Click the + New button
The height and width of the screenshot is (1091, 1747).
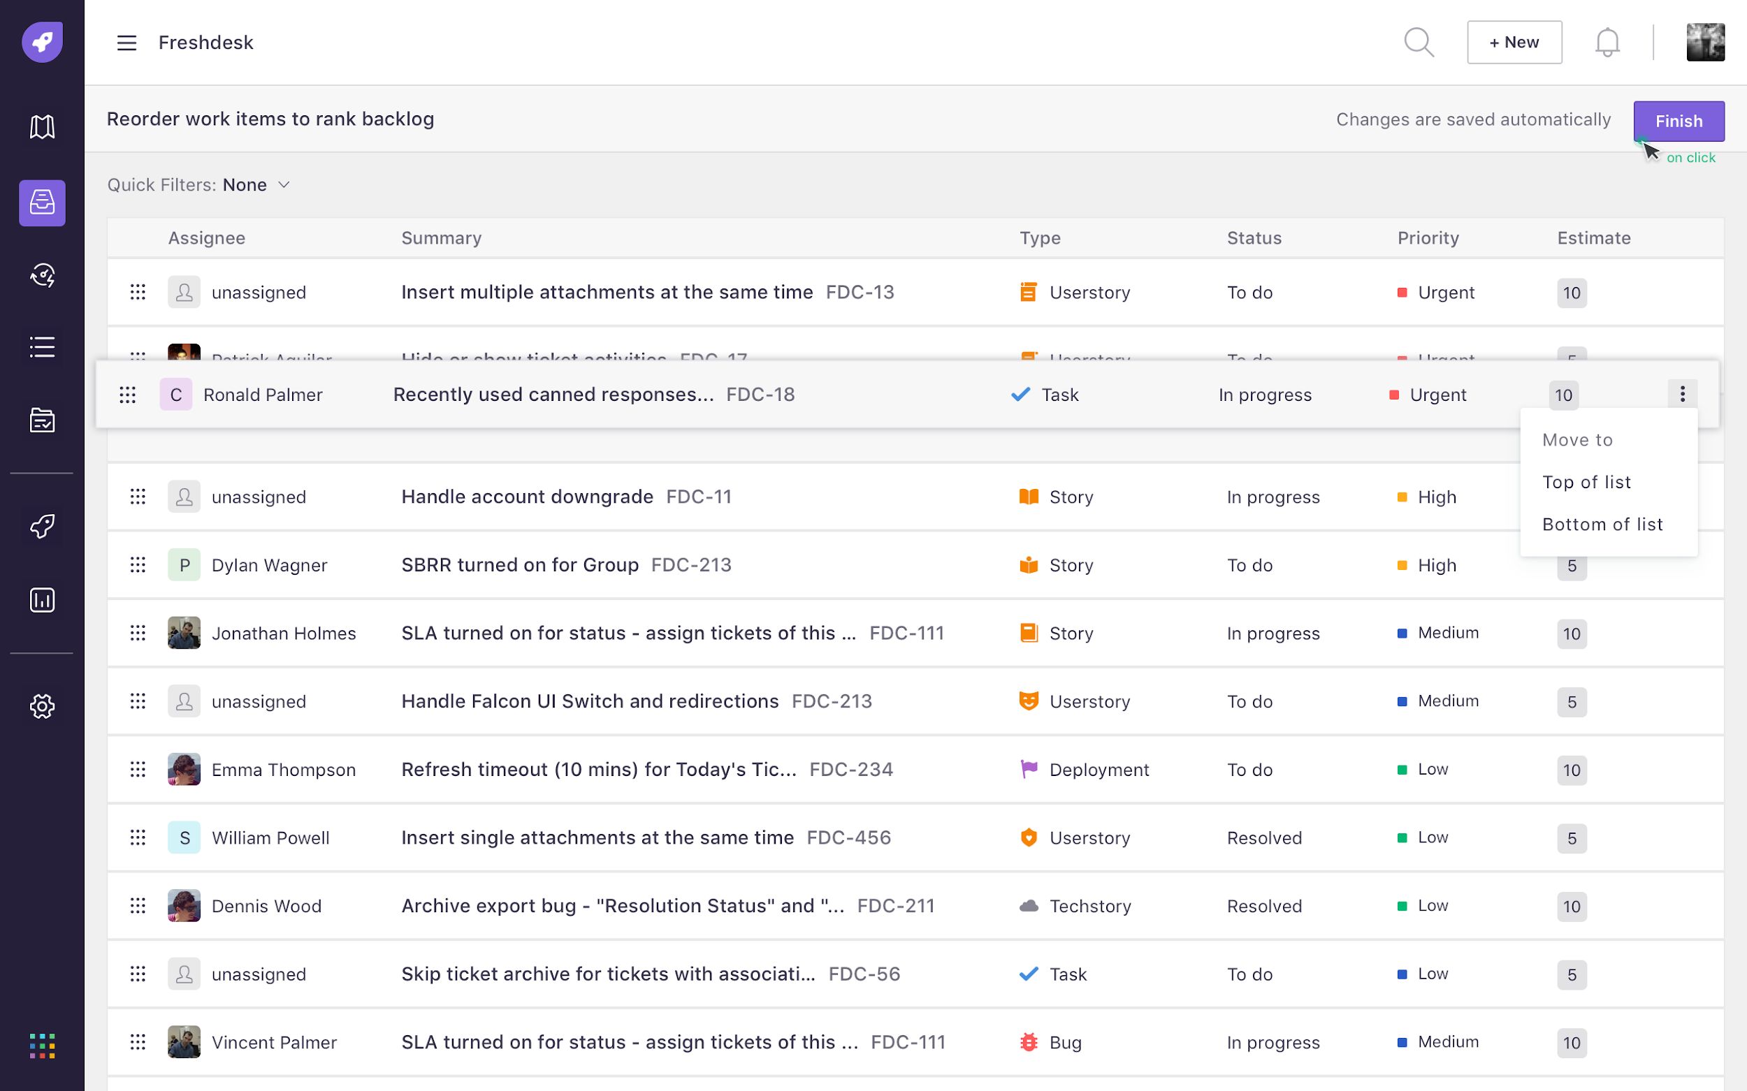1514,43
